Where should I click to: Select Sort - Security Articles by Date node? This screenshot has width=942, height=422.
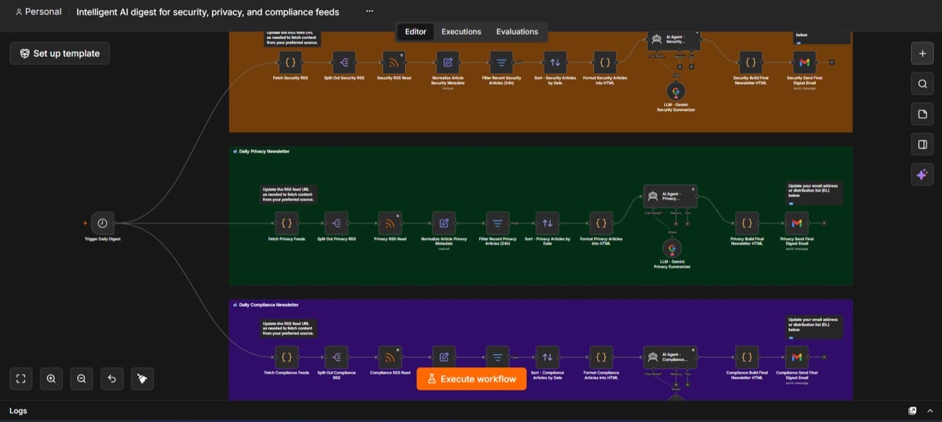[x=555, y=62]
